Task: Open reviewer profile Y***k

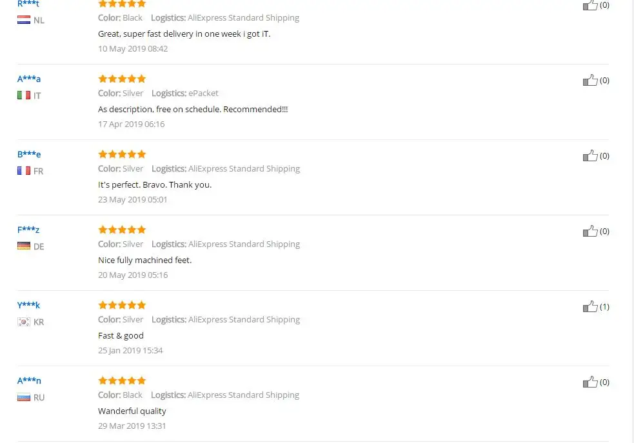Action: coord(28,305)
